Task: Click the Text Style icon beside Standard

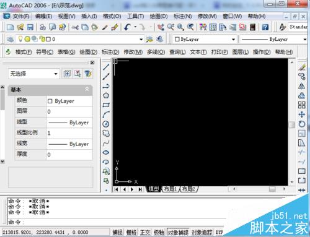Action: click(282, 27)
